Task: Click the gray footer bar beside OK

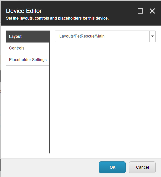Action: click(x=50, y=167)
